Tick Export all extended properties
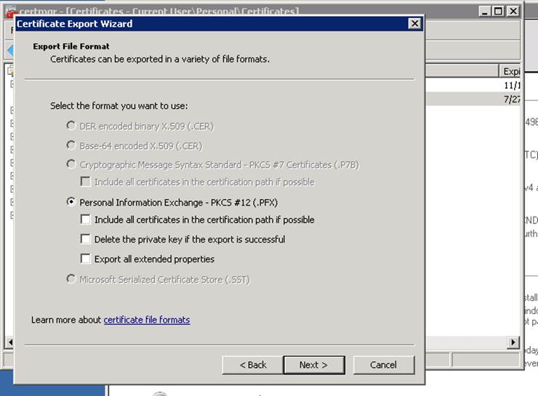538x396 pixels. click(x=86, y=259)
